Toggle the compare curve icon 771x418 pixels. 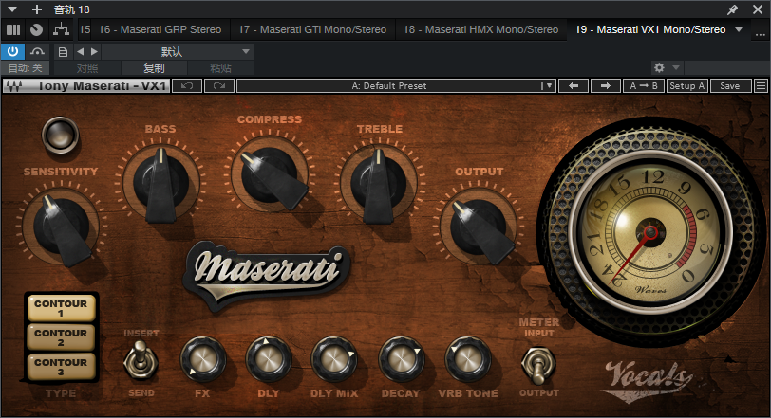click(37, 51)
